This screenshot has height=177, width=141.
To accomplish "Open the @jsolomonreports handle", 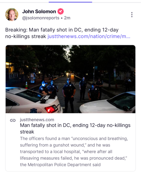I will coord(41,18).
